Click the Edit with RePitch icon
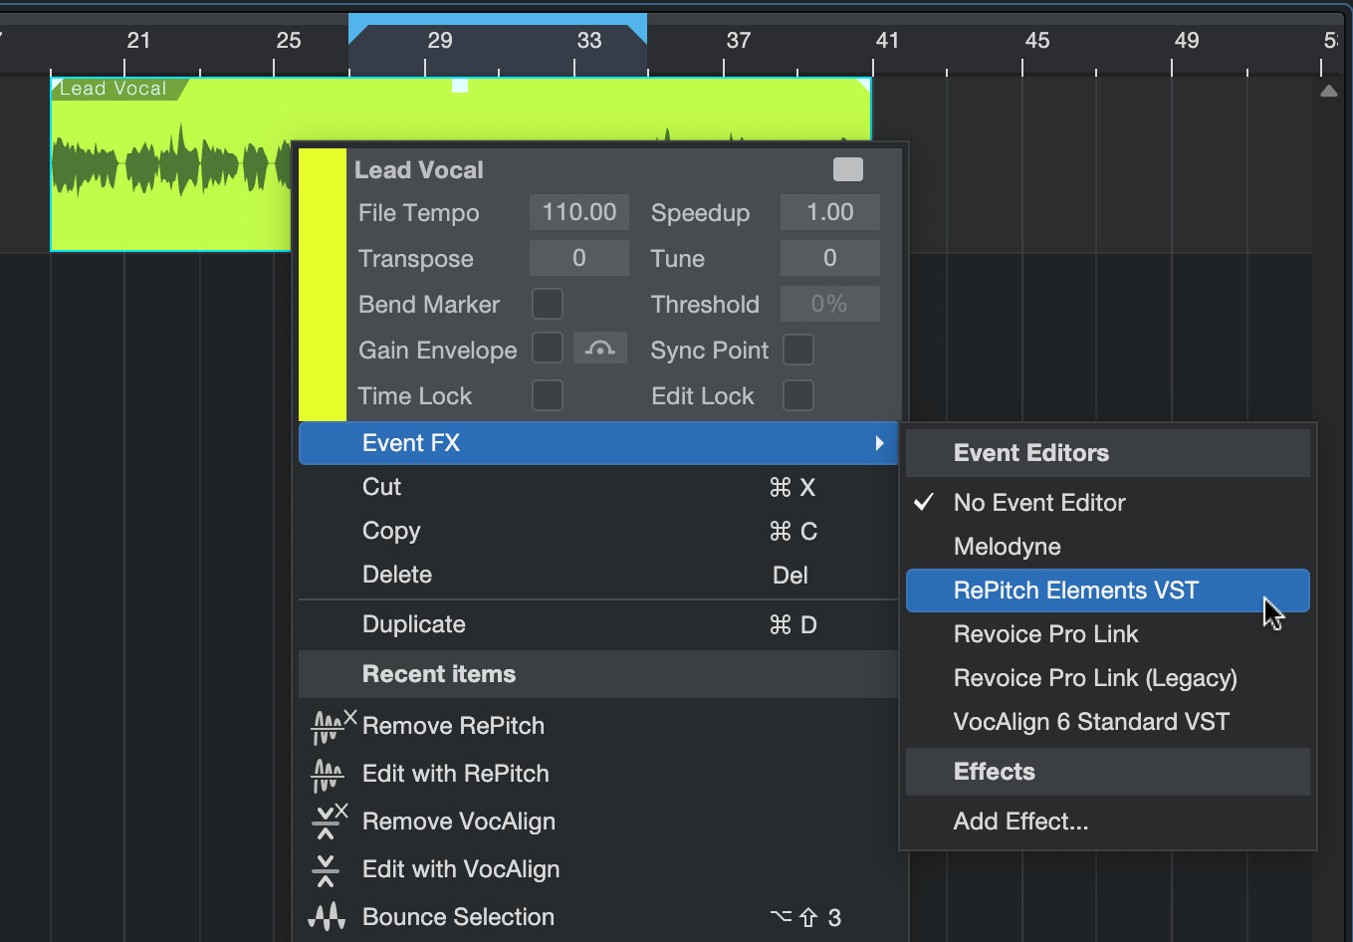Viewport: 1353px width, 942px height. tap(327, 775)
